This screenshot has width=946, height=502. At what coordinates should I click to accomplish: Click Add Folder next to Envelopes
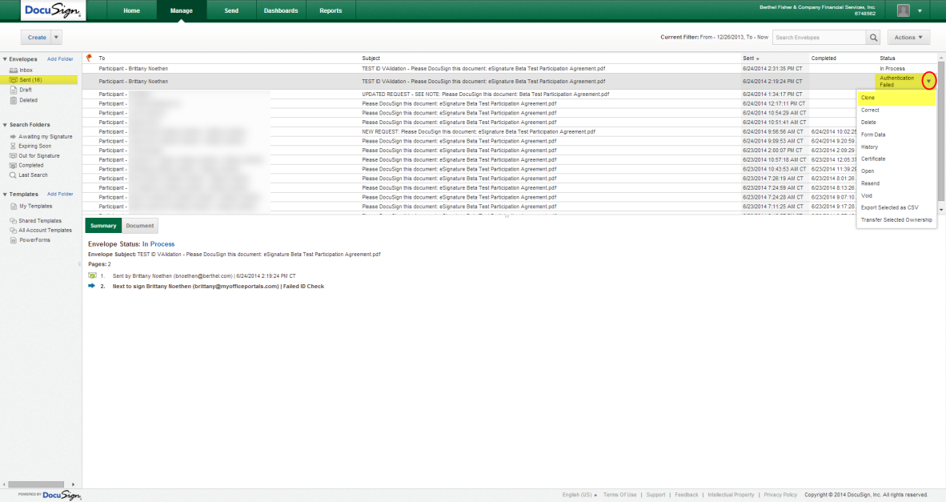[x=60, y=59]
